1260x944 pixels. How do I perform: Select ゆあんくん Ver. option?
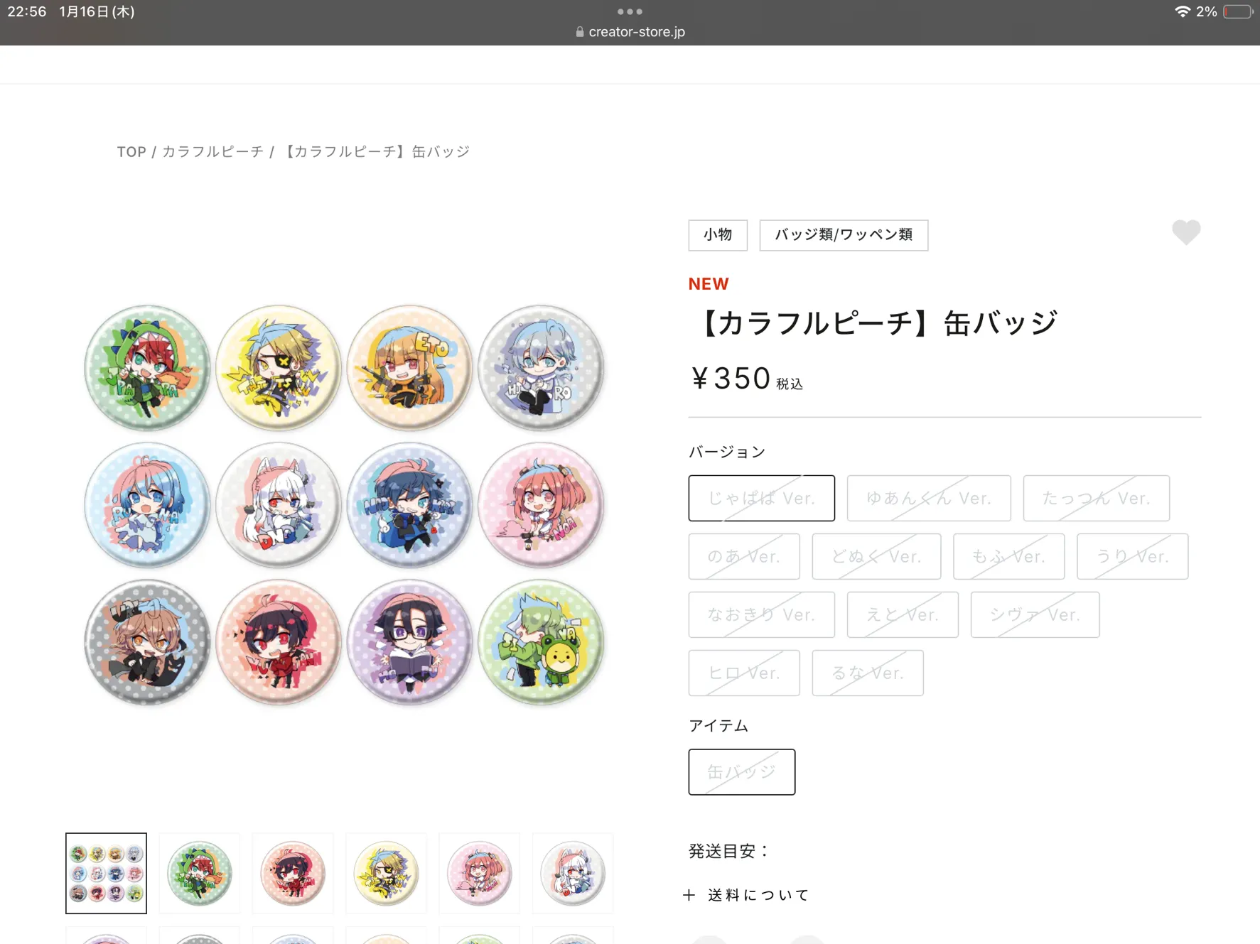click(928, 498)
